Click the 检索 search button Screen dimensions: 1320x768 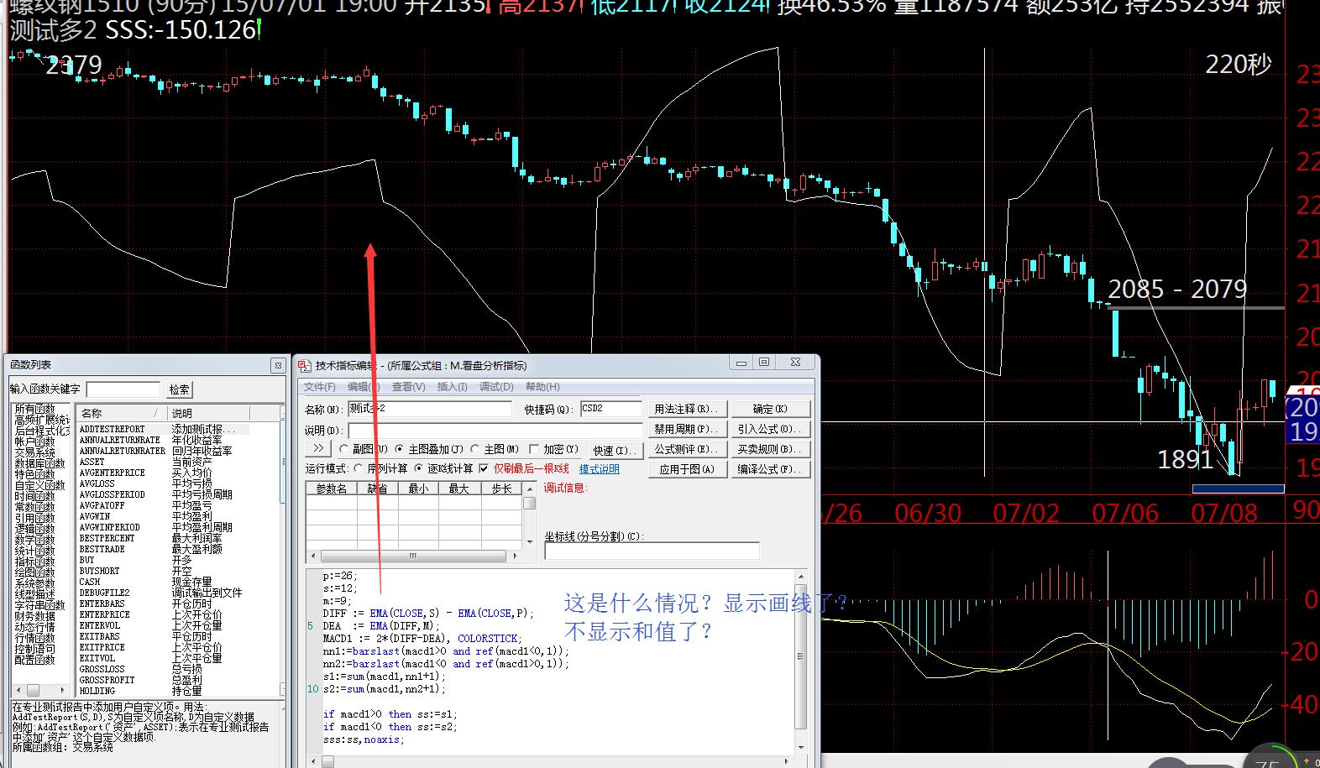179,389
